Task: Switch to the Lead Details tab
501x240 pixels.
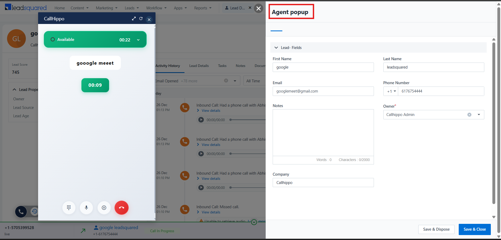Action: [x=199, y=66]
